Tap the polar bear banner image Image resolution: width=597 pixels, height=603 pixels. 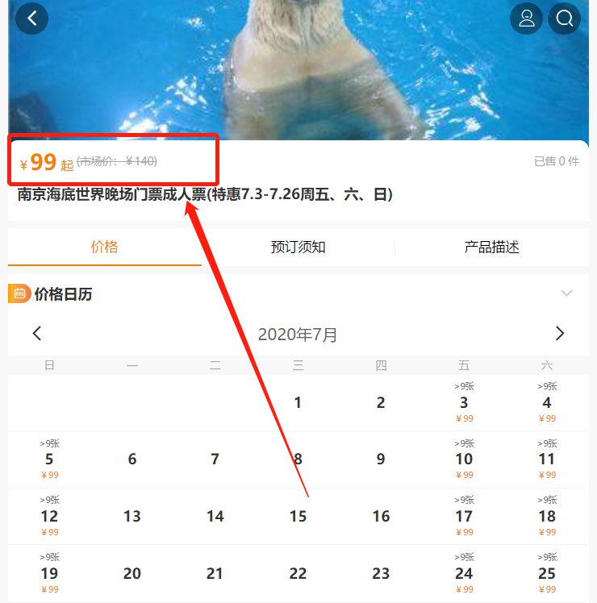(x=298, y=69)
